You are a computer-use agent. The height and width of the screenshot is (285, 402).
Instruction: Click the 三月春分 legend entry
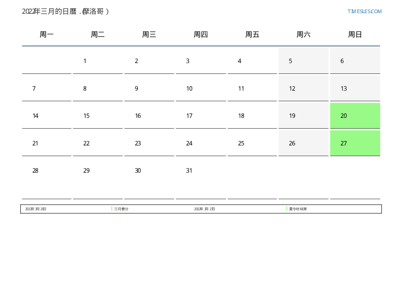tap(121, 209)
